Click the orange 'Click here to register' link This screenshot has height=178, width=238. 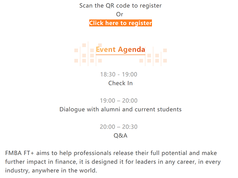121,23
